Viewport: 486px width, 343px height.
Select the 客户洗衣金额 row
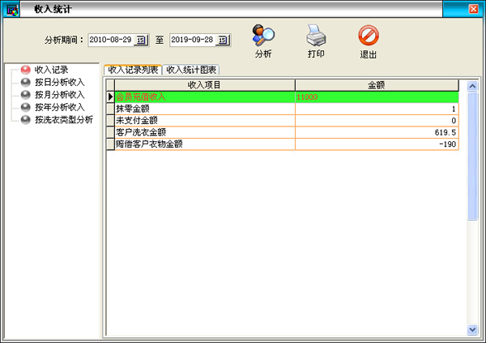point(204,132)
